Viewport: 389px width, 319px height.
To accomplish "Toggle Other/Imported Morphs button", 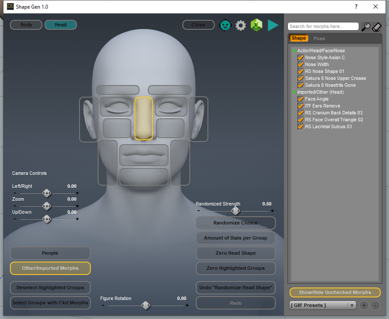I will (x=50, y=268).
